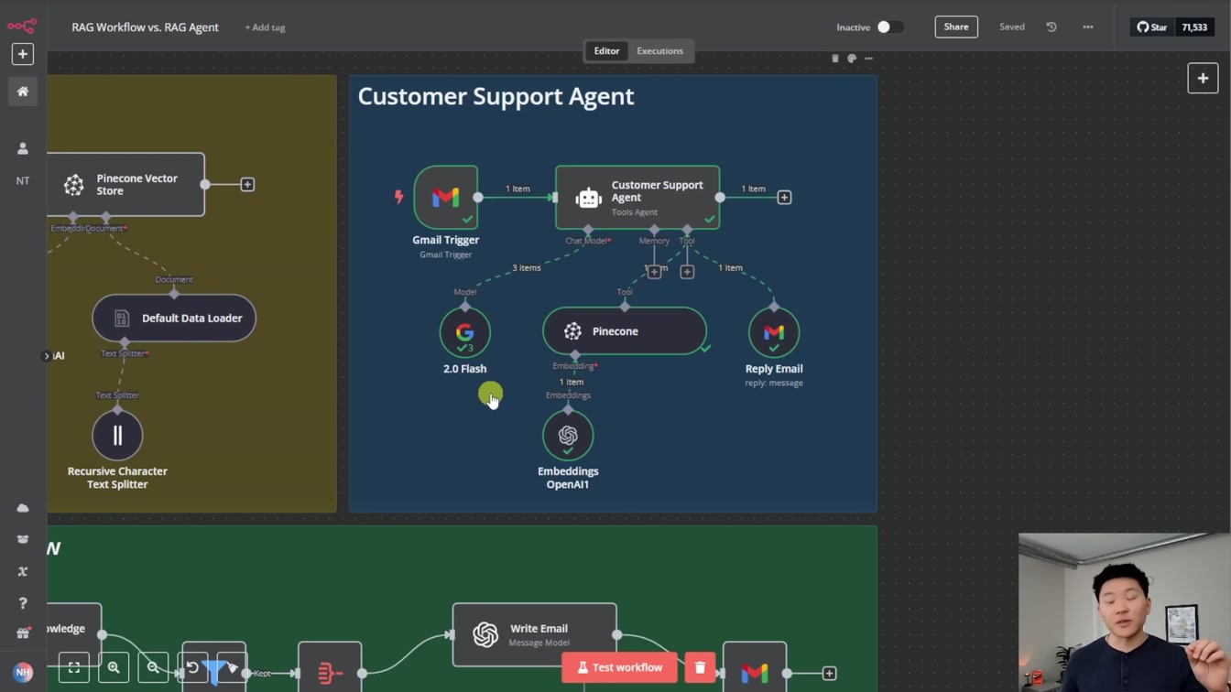
Task: Open the cloud admin panel icon
Action: point(23,508)
